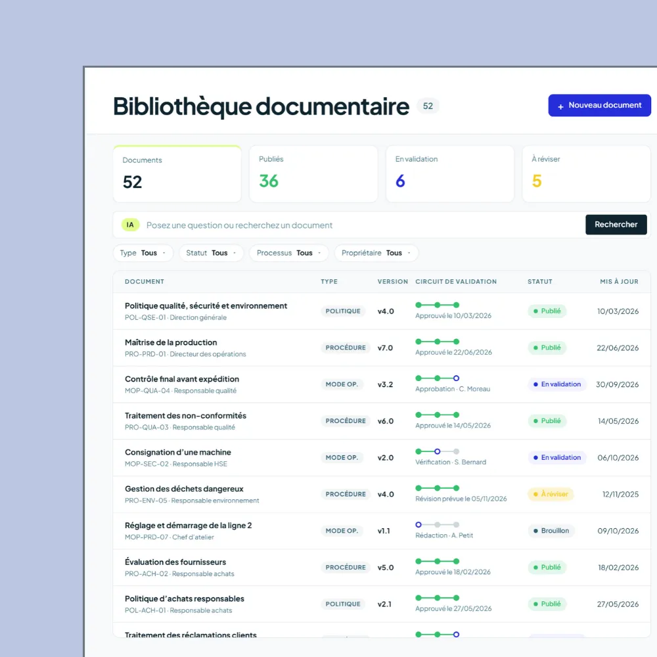
Task: Sort by the Version column header
Action: coord(393,282)
